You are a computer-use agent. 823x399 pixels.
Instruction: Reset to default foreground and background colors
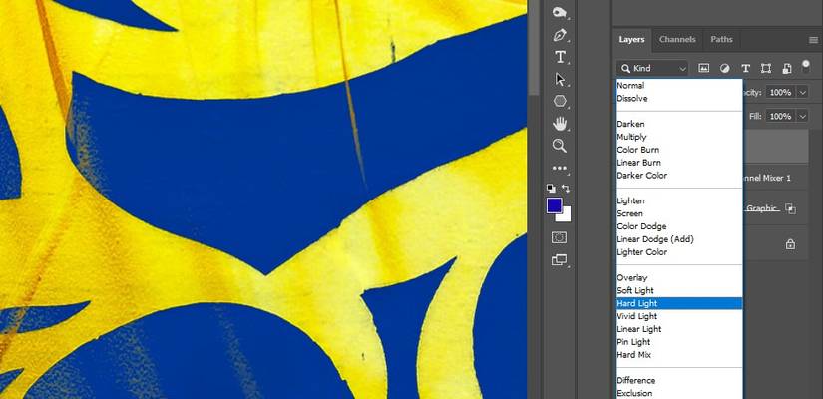pyautogui.click(x=550, y=188)
